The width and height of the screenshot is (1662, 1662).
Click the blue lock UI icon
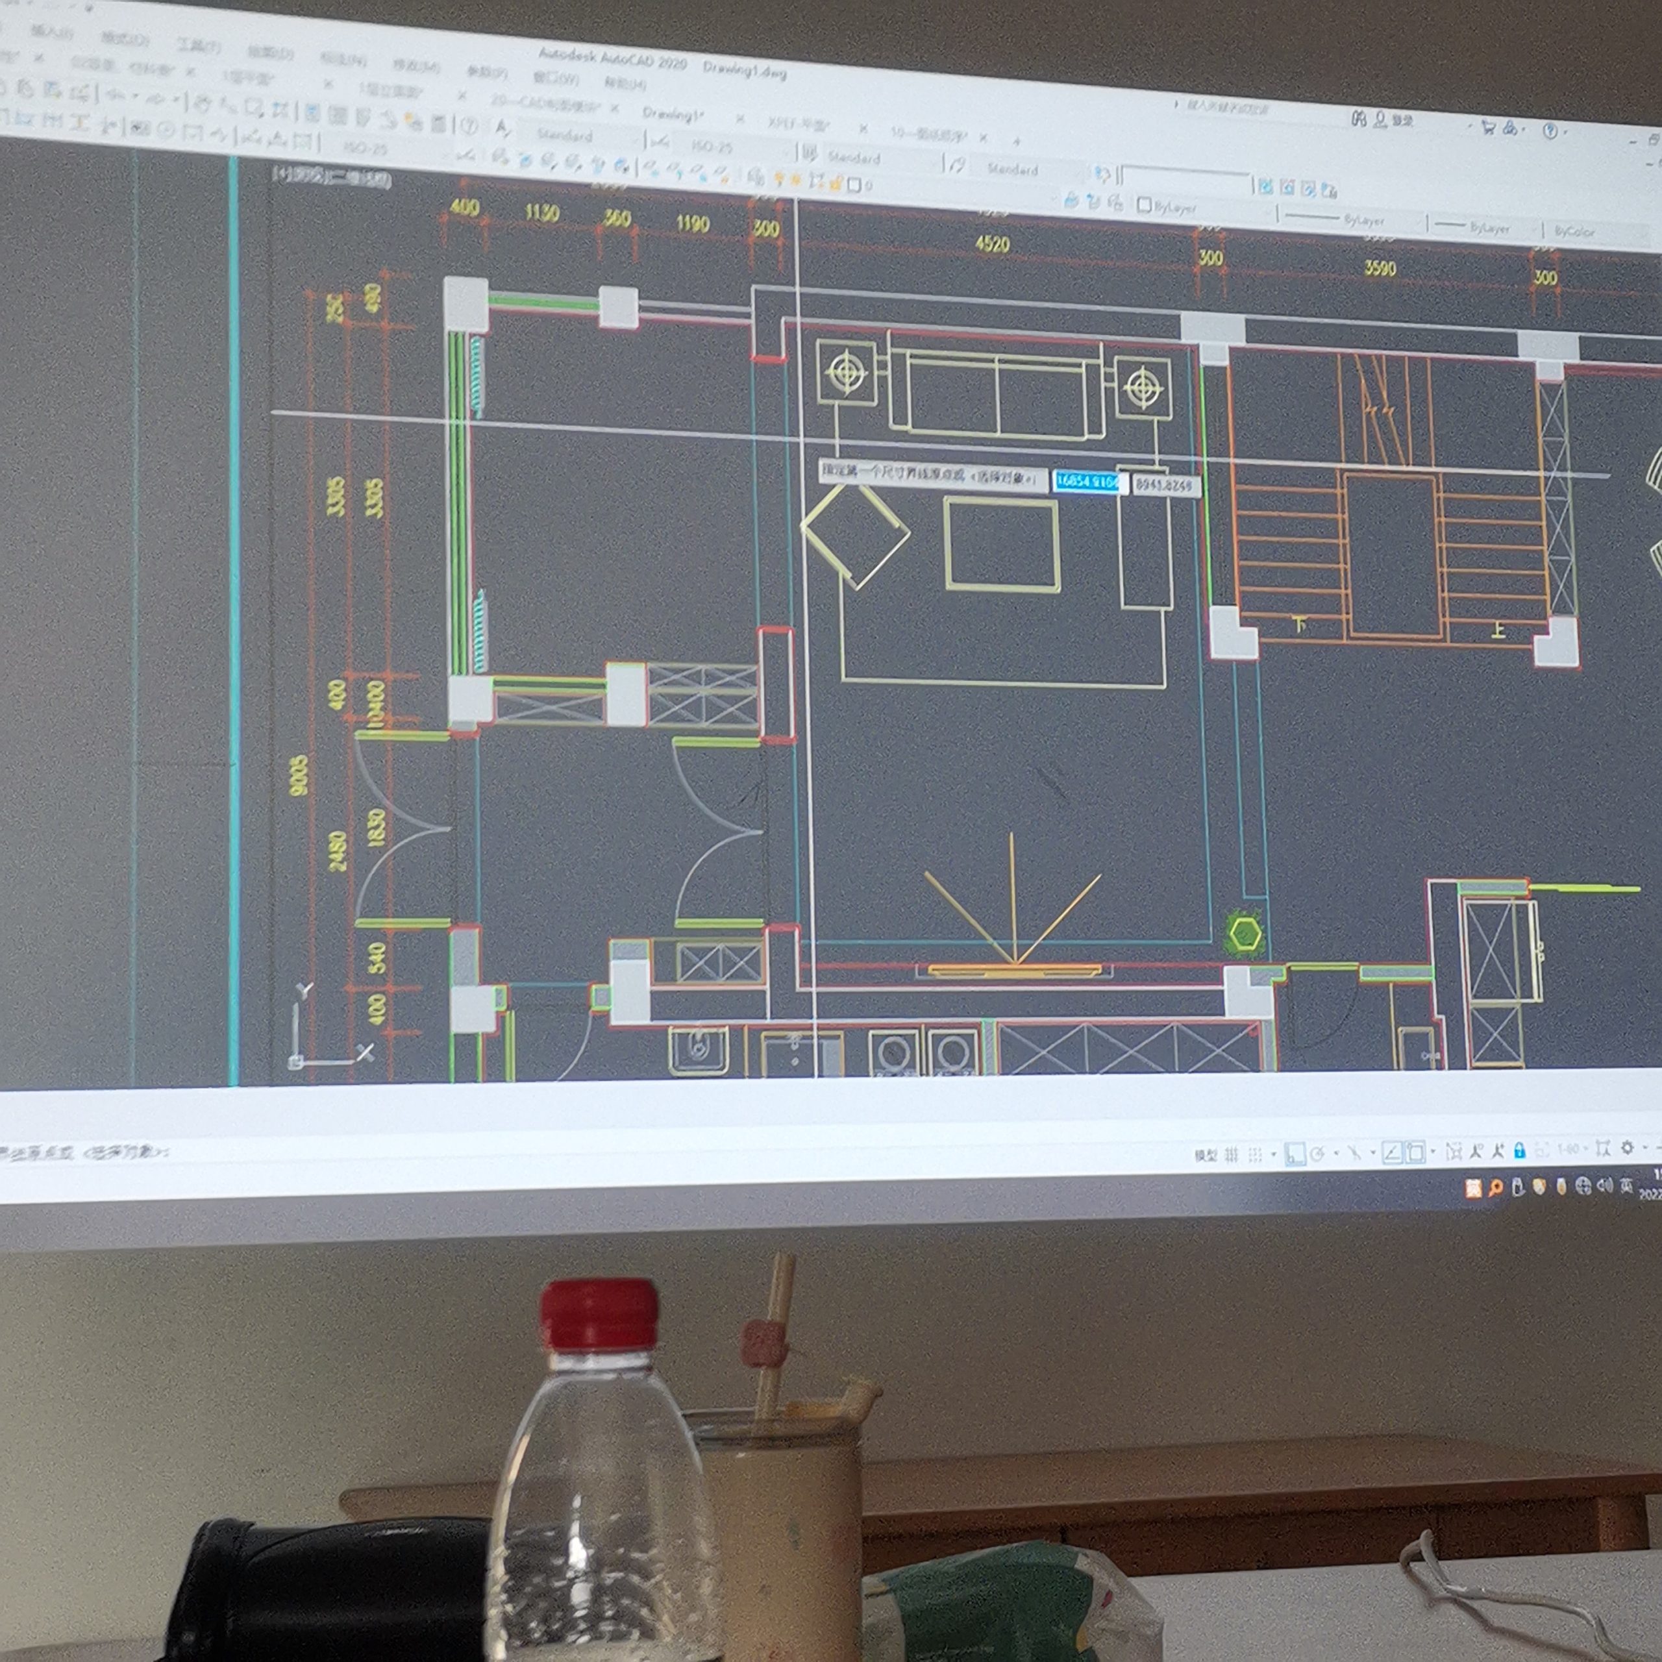[1519, 1151]
